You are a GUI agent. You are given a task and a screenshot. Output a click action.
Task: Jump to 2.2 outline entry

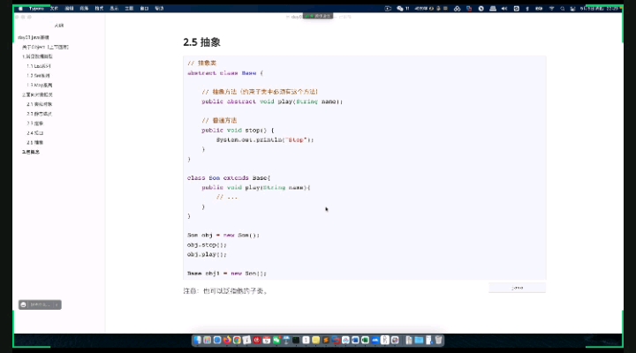click(40, 114)
